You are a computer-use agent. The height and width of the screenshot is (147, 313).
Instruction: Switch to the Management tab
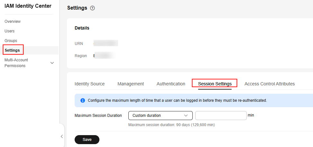(x=131, y=84)
